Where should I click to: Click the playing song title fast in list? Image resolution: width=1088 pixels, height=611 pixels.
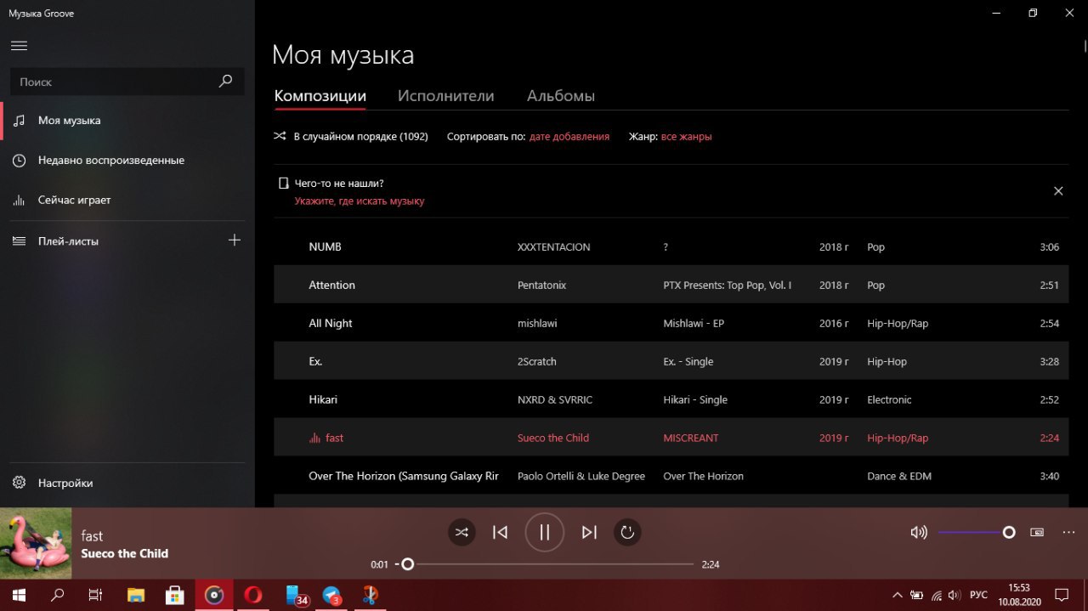coord(334,438)
